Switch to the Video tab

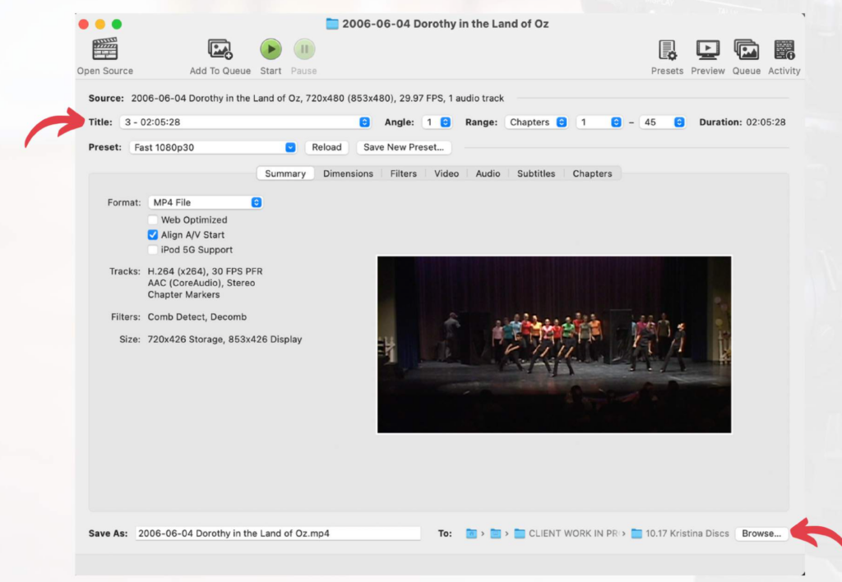[x=446, y=173]
